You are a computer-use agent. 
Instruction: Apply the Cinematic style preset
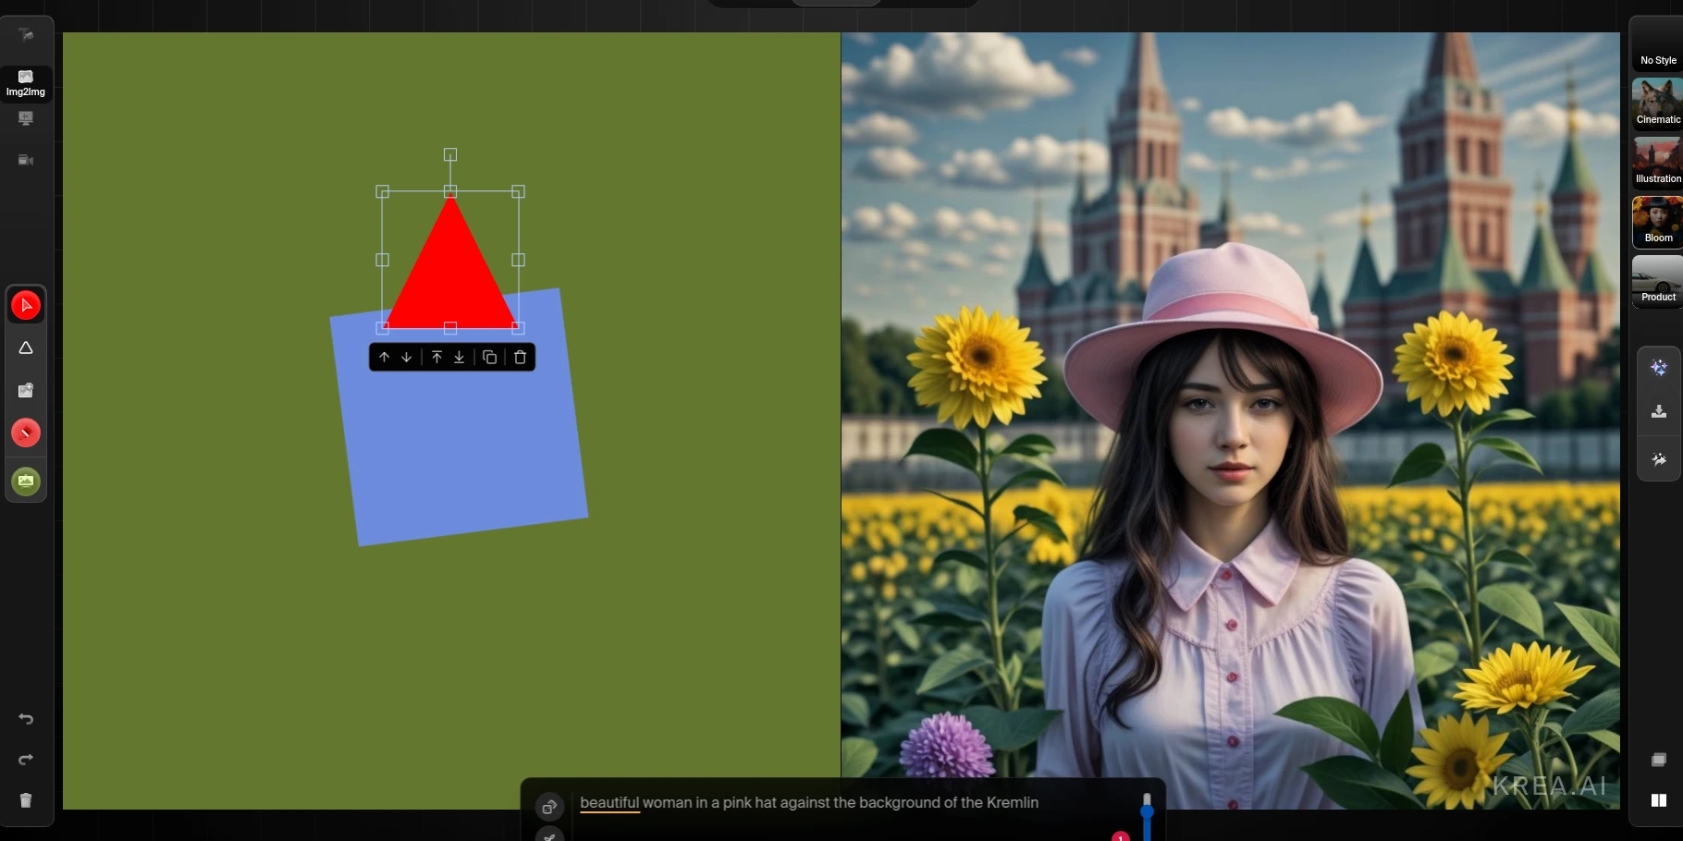coord(1657,103)
